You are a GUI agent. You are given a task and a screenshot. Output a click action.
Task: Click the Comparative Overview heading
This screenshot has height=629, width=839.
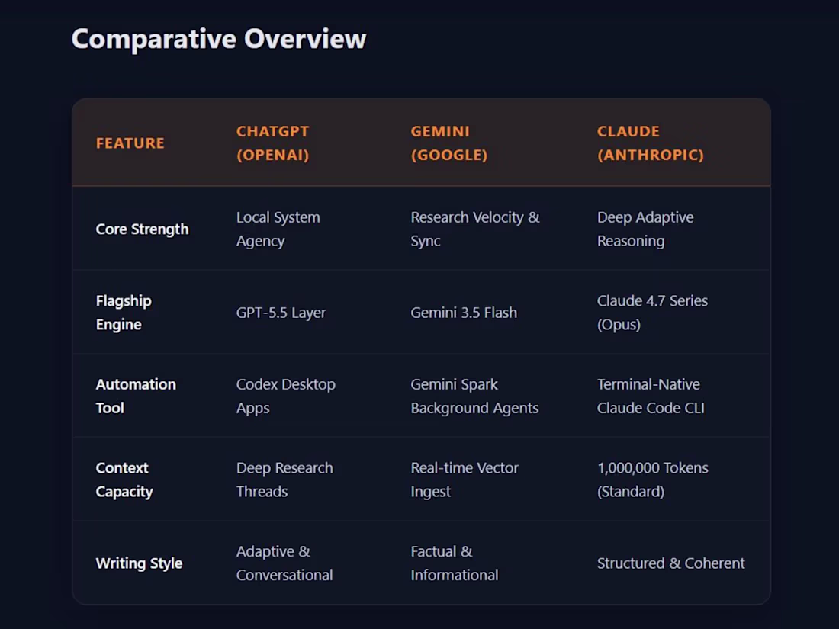(219, 39)
